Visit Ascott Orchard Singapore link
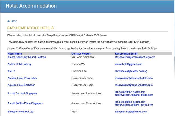This screenshot has width=175, height=116. point(22,93)
